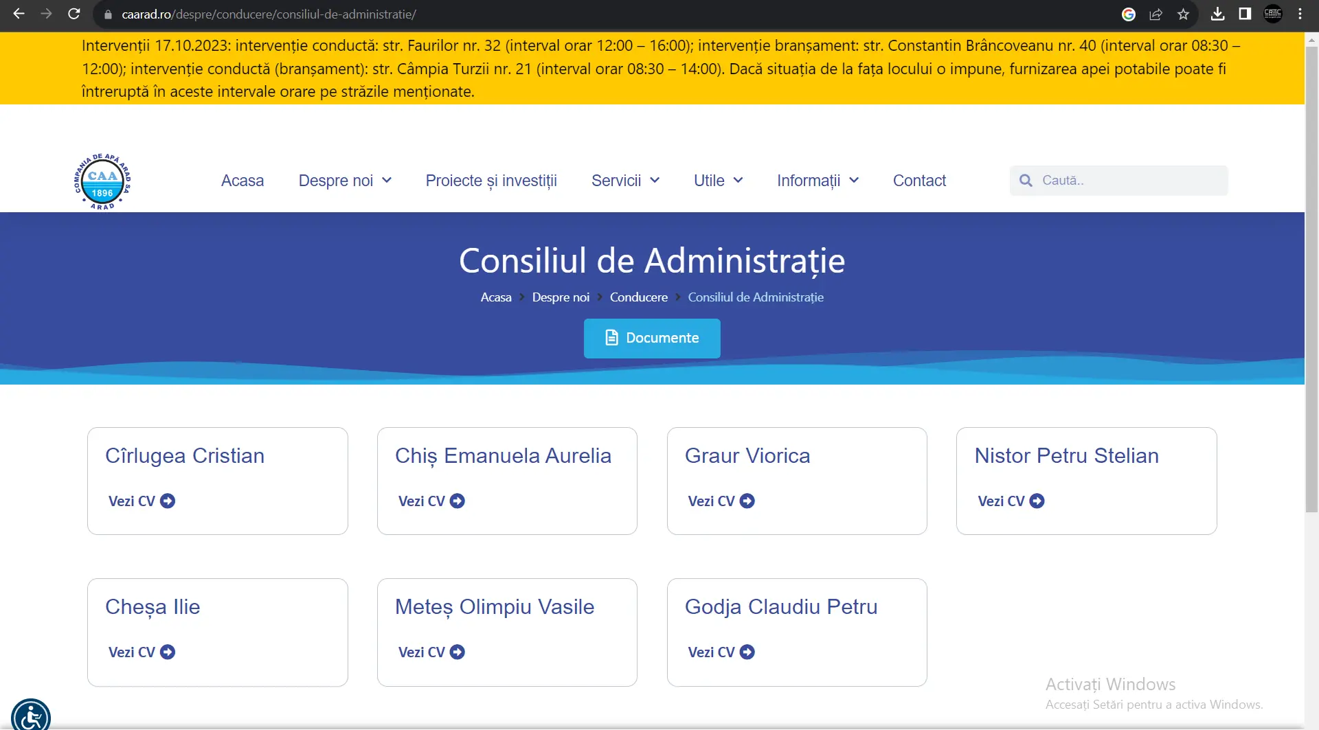
Task: Expand the Servicii dropdown menu
Action: tap(625, 181)
